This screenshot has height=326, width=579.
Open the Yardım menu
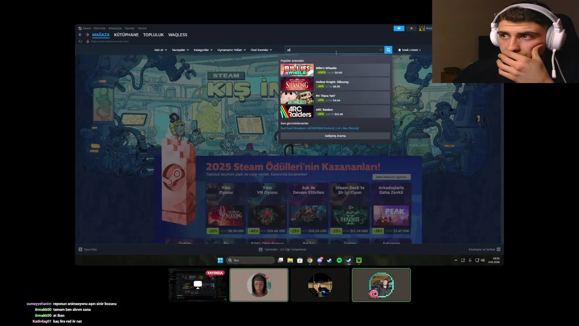(x=142, y=28)
